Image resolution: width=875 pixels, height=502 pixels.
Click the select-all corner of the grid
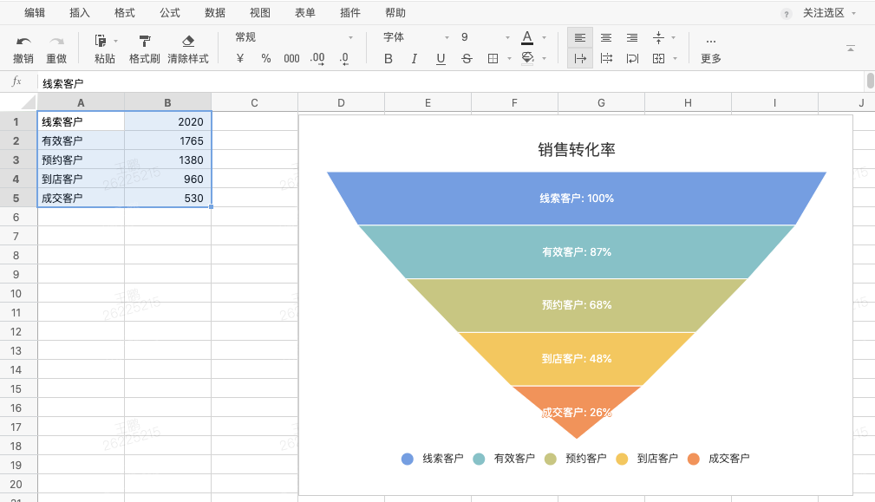click(x=18, y=102)
